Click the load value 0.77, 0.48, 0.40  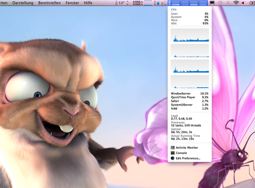coord(181,119)
